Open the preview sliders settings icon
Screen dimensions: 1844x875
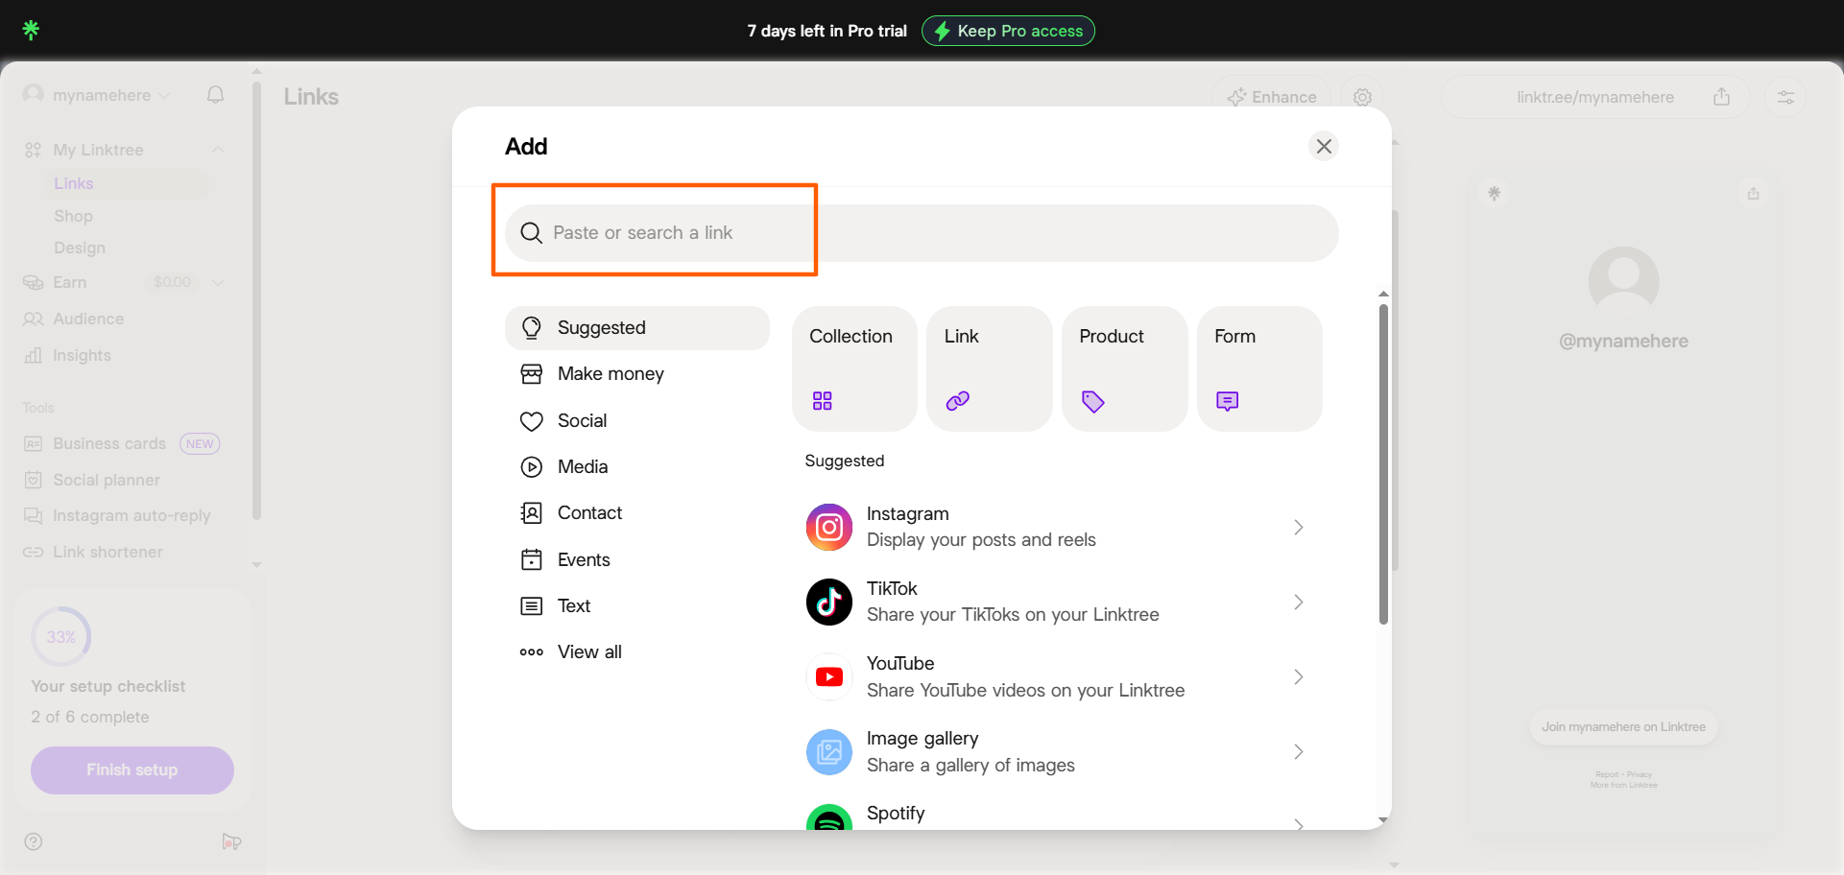pyautogui.click(x=1785, y=97)
